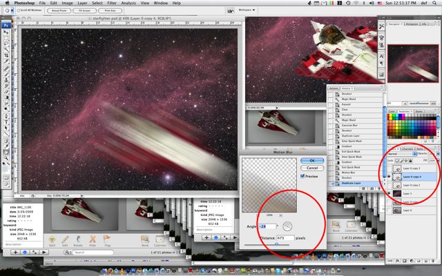Open the layer Opacity slider arrow

(x=438, y=154)
